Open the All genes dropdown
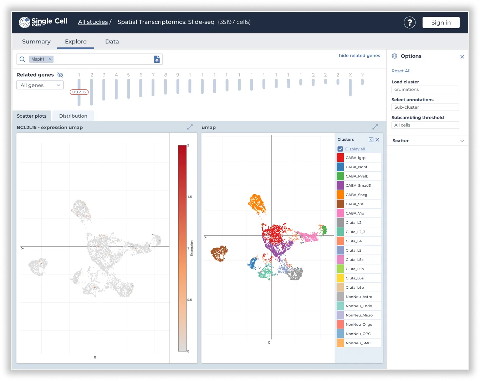This screenshot has width=480, height=381. tap(40, 85)
